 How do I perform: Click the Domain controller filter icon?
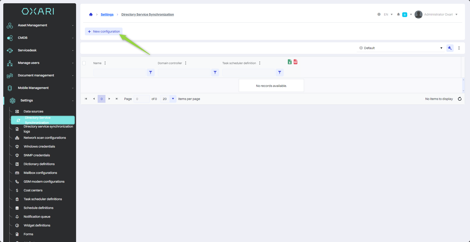(x=215, y=73)
